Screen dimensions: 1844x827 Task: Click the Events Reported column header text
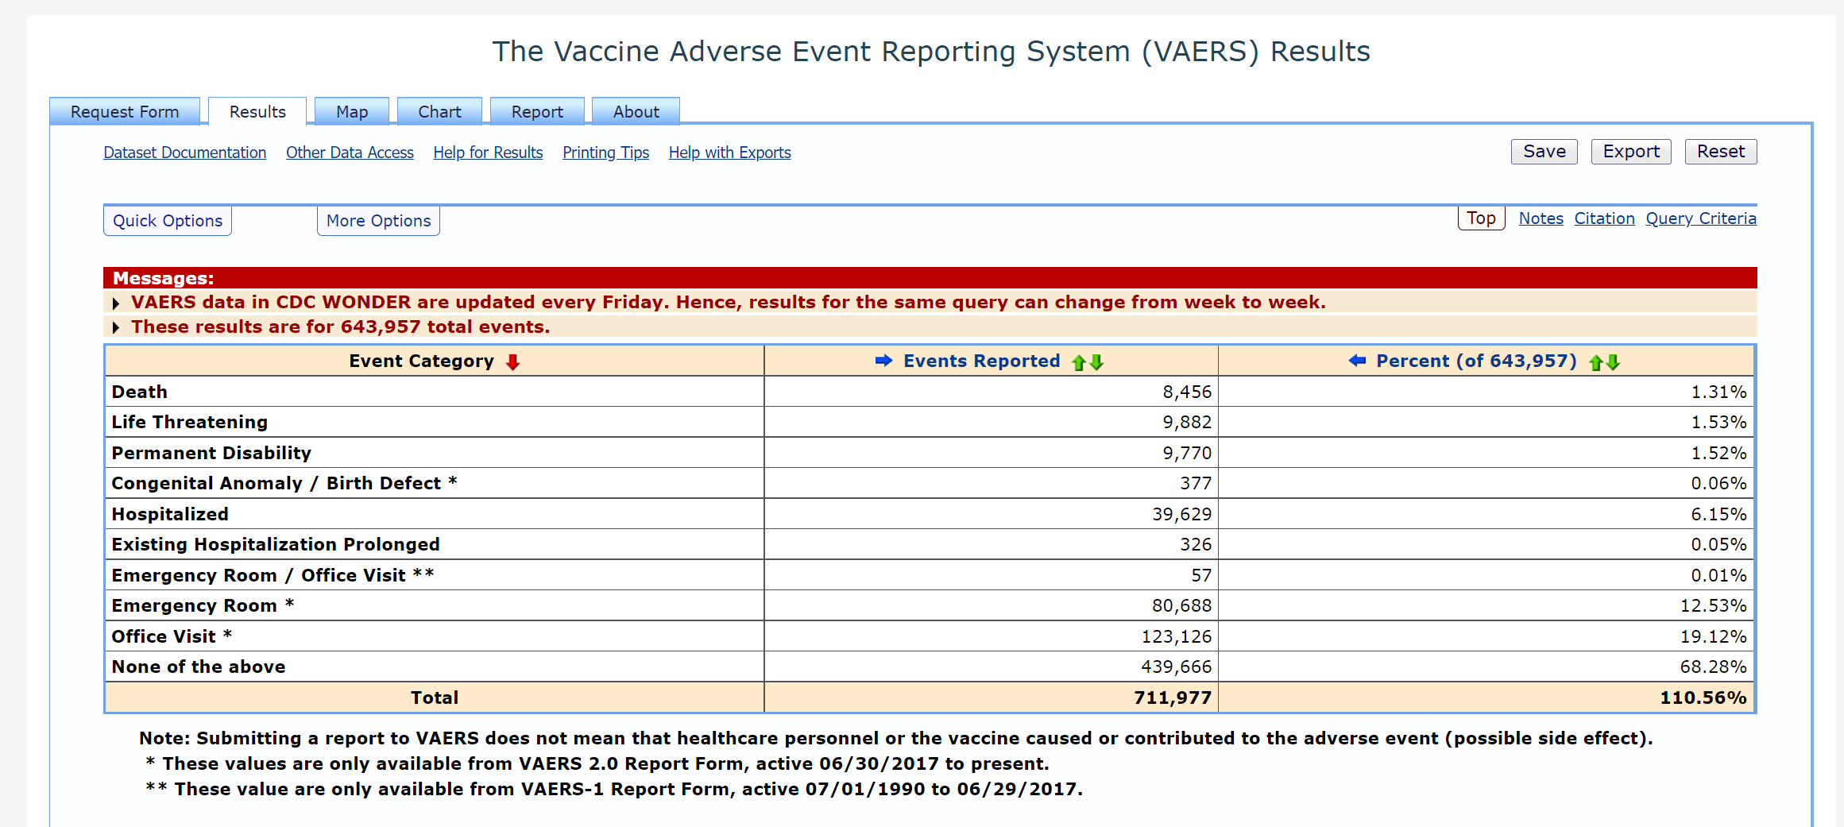(981, 361)
